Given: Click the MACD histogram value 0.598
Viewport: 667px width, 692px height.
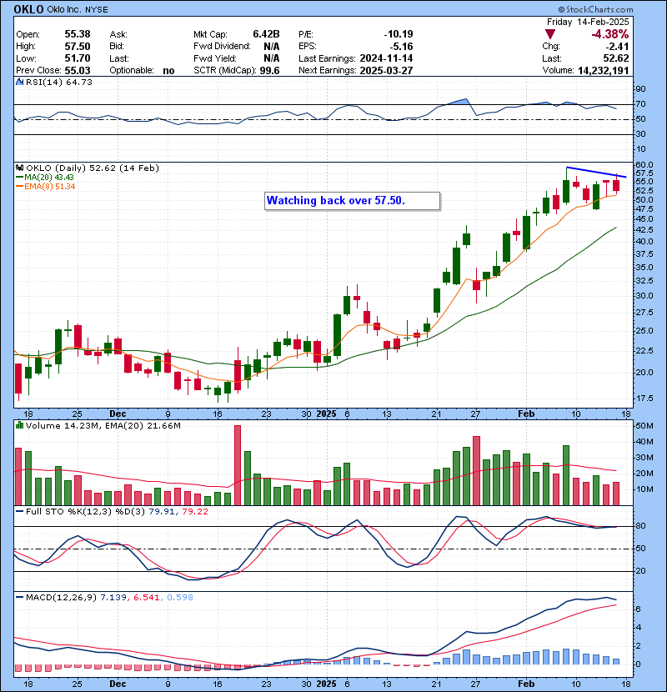Looking at the screenshot, I should [x=180, y=598].
